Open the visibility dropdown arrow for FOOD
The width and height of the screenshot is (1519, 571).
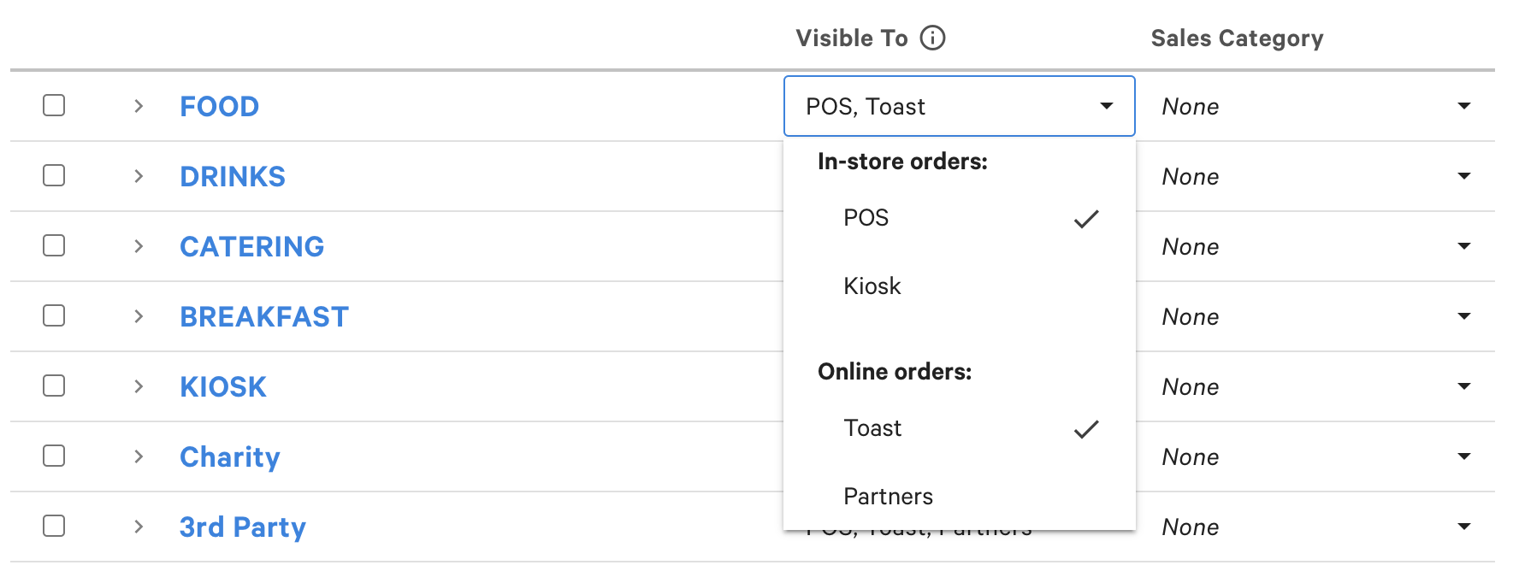click(x=1107, y=106)
